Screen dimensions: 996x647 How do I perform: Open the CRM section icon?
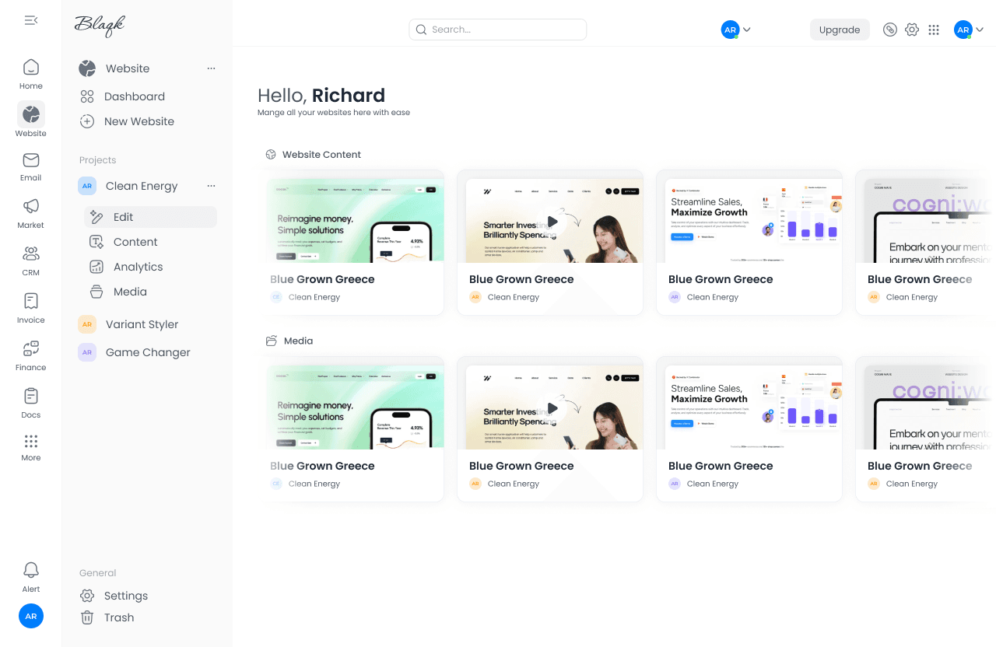click(x=31, y=254)
